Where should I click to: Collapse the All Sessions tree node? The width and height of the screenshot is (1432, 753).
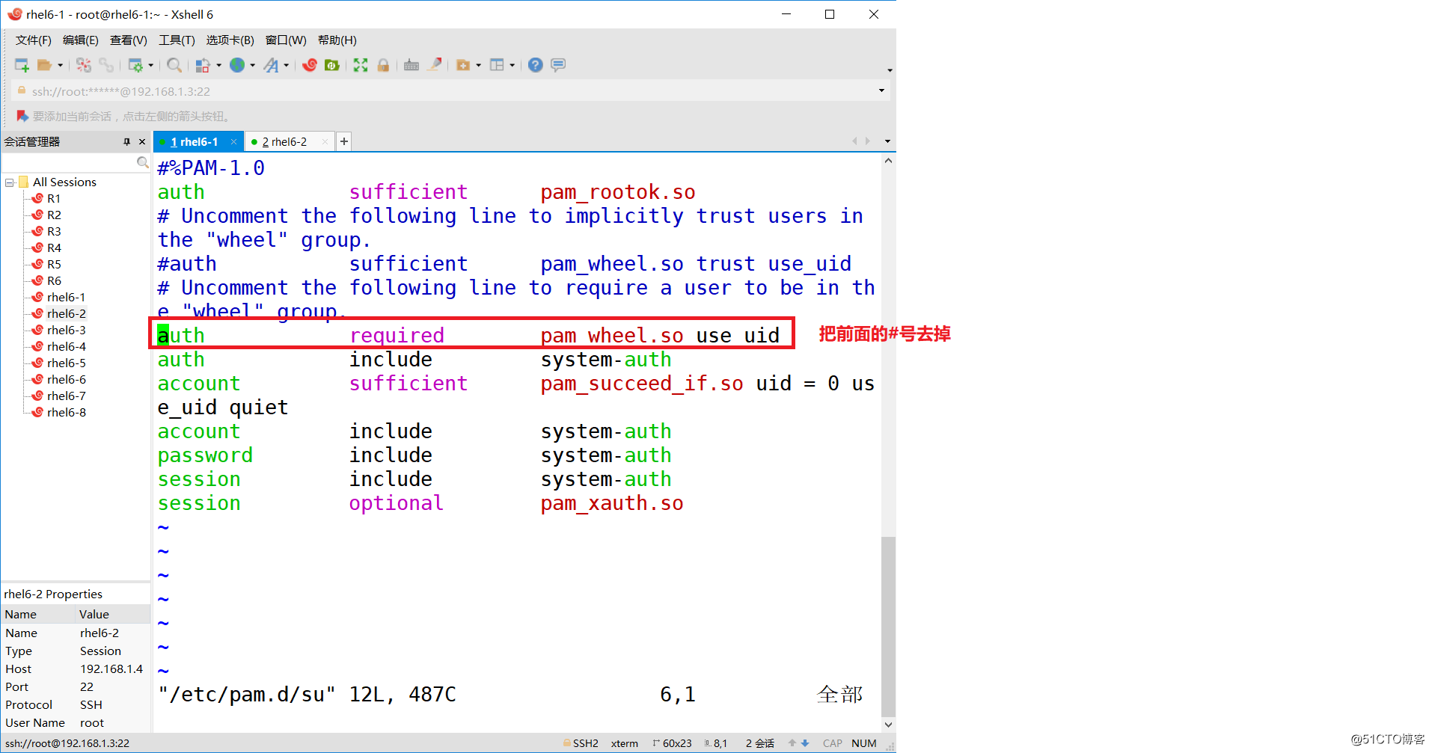pos(10,182)
